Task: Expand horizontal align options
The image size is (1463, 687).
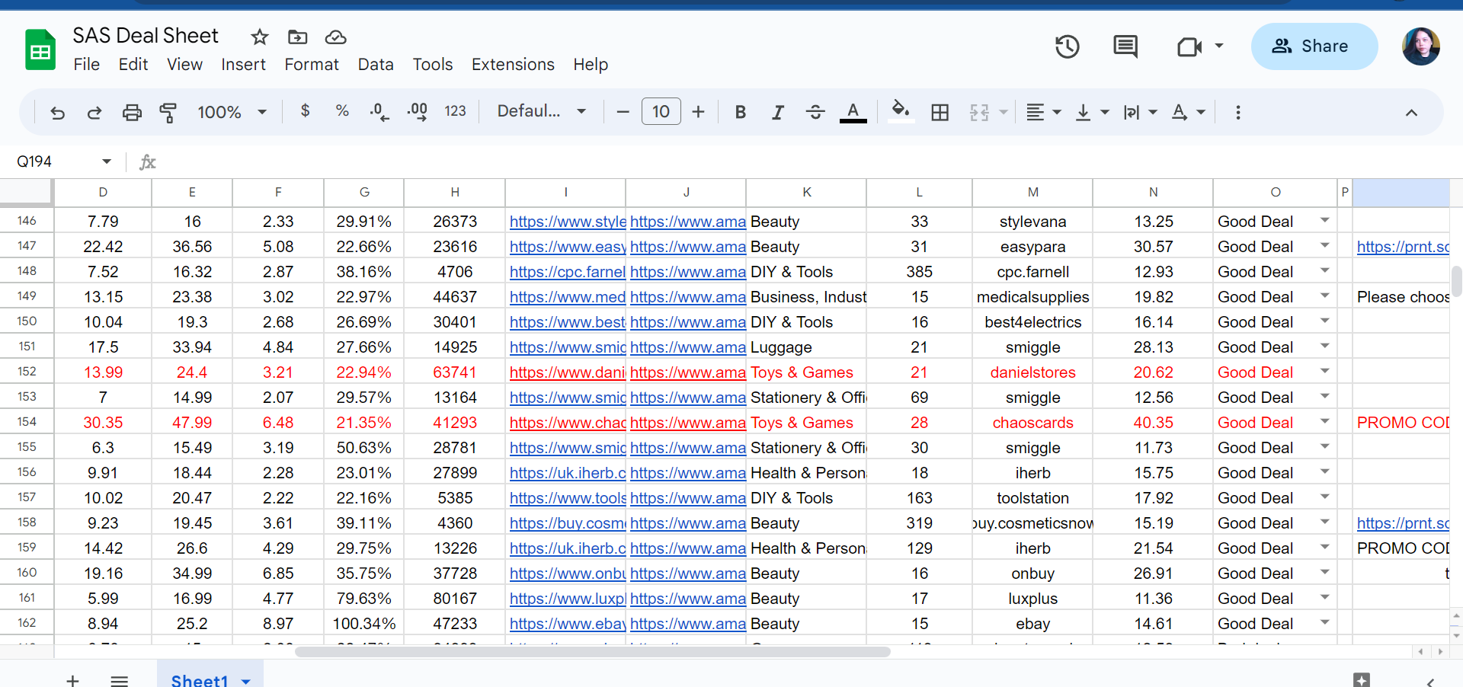Action: tap(1056, 113)
